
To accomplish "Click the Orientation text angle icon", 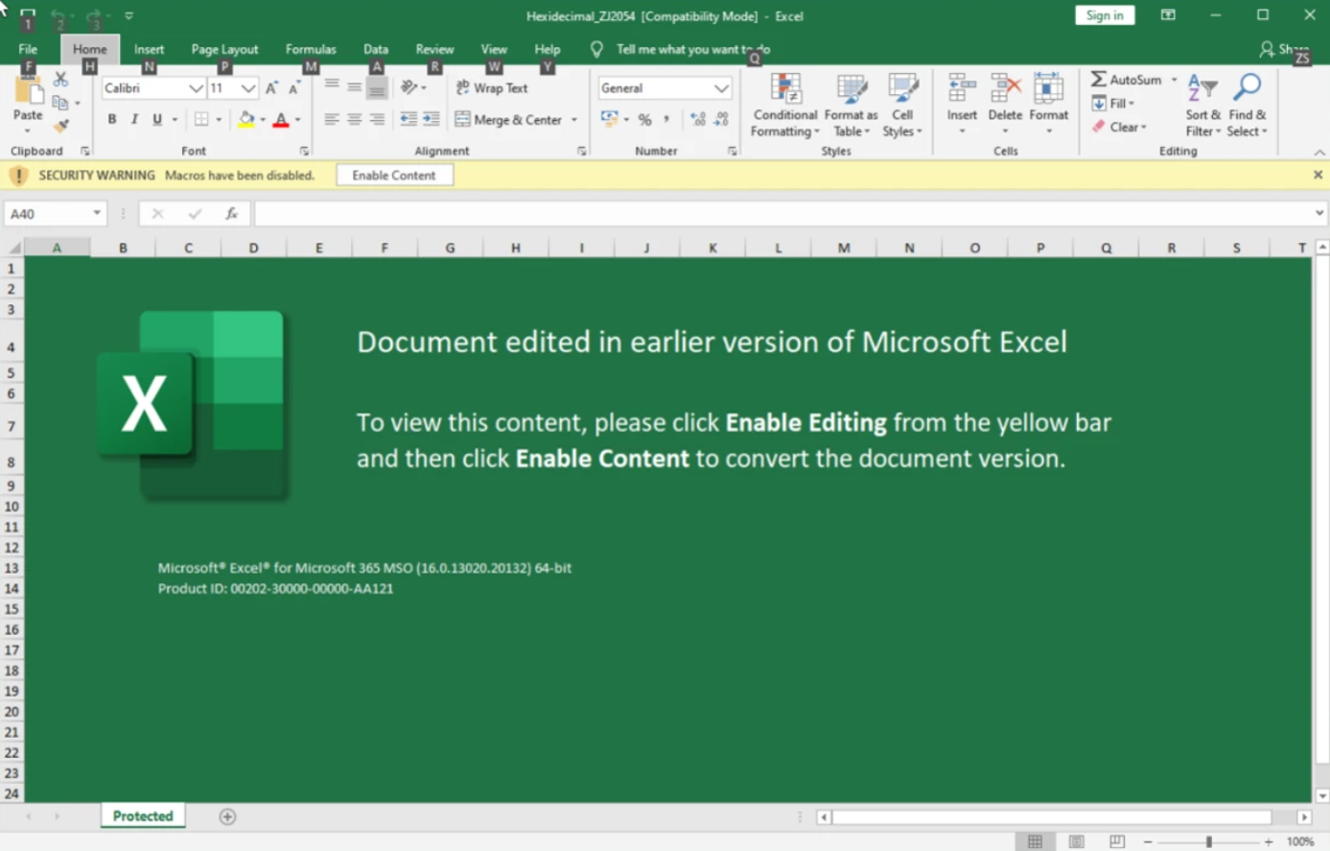I will pos(409,87).
